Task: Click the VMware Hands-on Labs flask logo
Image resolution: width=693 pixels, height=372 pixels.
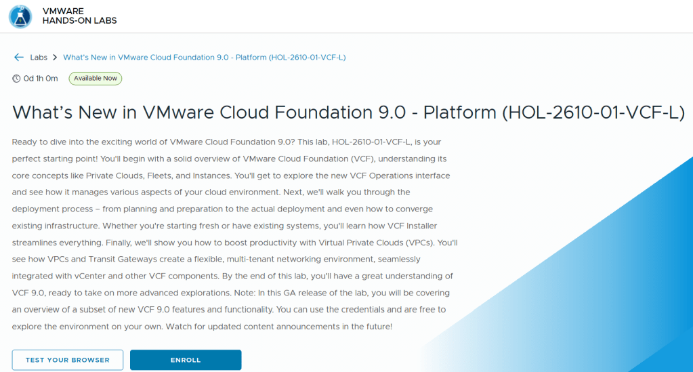Action: coord(20,16)
